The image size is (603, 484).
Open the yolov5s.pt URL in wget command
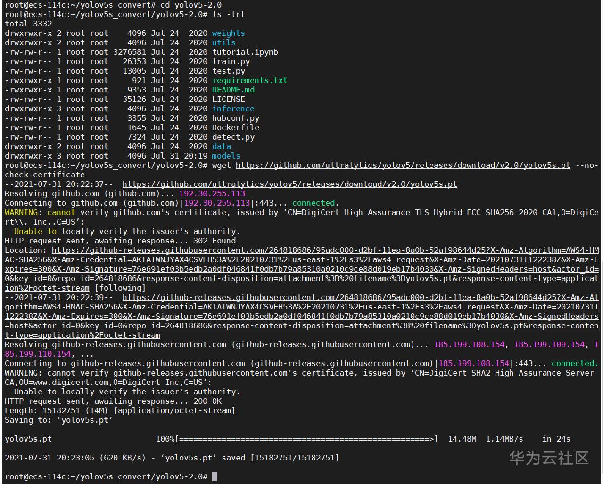[x=403, y=165]
